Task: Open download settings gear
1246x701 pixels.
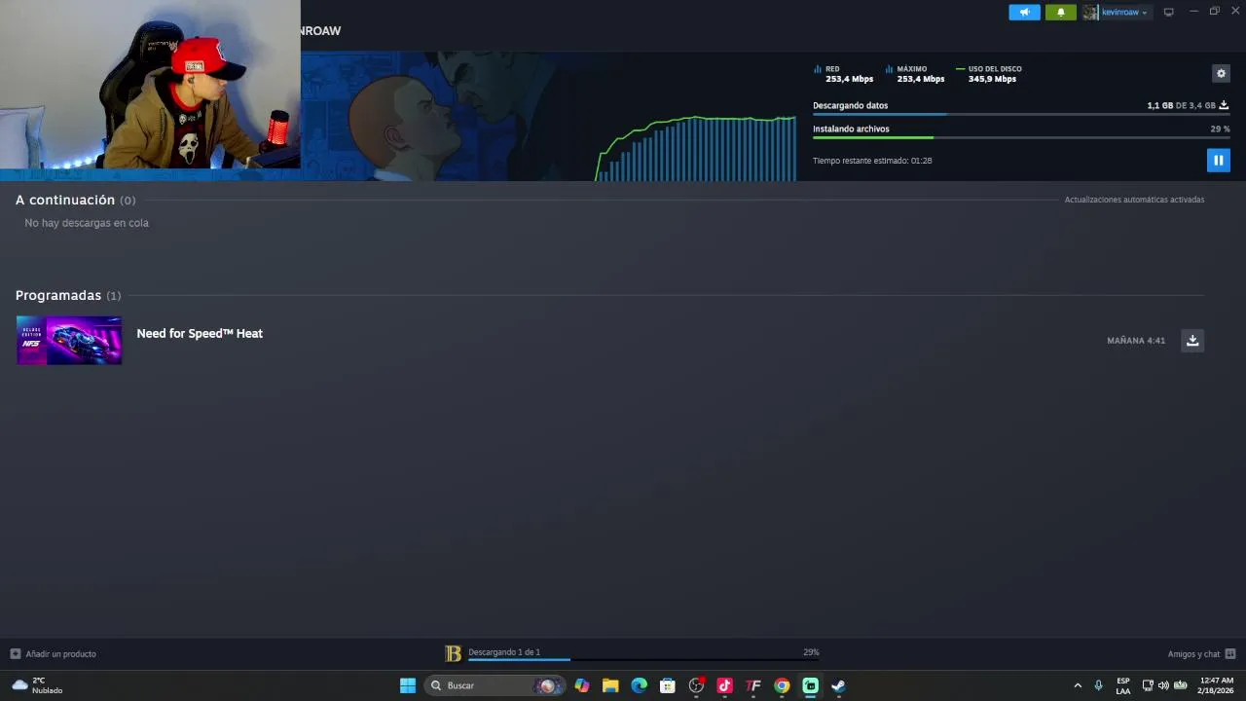Action: [1221, 73]
